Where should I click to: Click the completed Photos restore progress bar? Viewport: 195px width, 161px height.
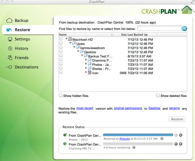(138, 135)
